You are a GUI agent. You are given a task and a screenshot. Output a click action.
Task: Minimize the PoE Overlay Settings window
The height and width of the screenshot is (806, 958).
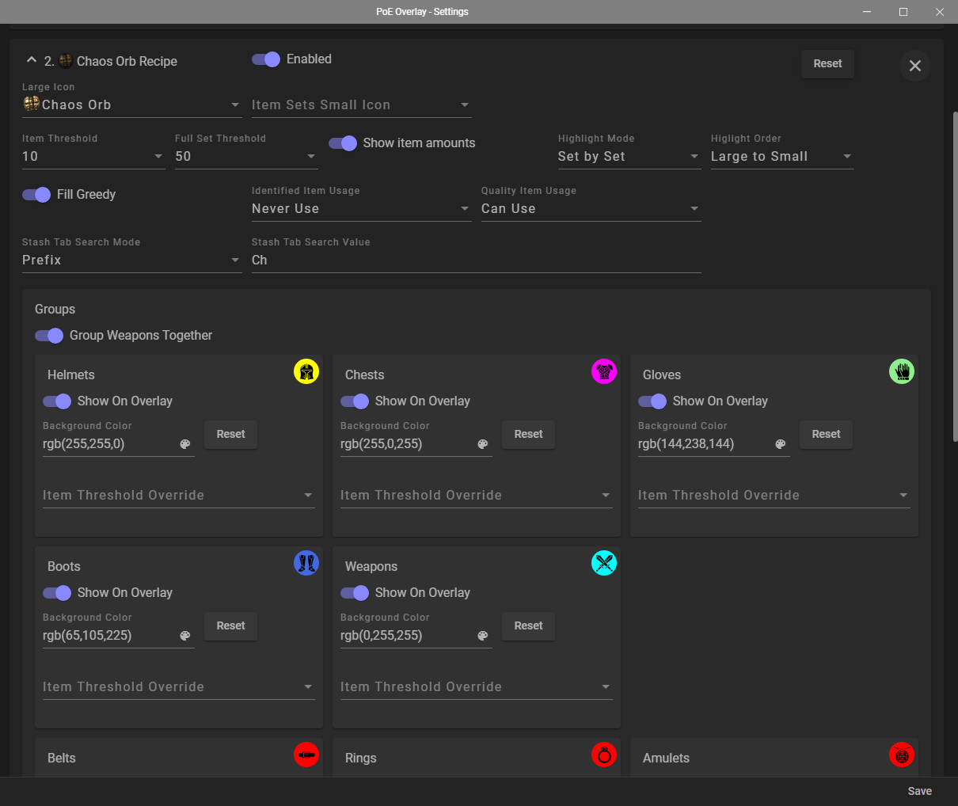point(867,12)
